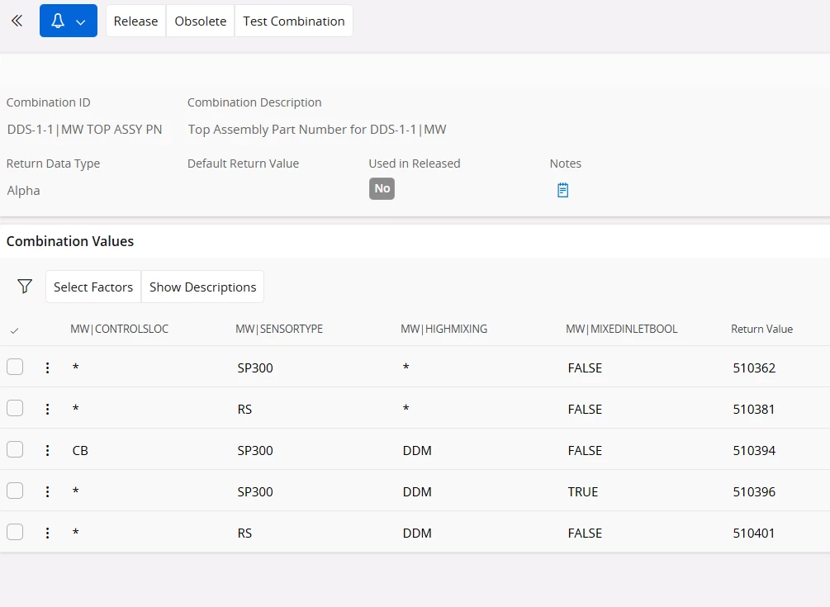Tick the checkbox for the CB row
Screen dimensions: 830x607
(x=15, y=450)
